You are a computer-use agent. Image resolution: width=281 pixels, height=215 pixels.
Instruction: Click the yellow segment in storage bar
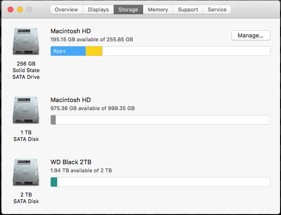(94, 51)
